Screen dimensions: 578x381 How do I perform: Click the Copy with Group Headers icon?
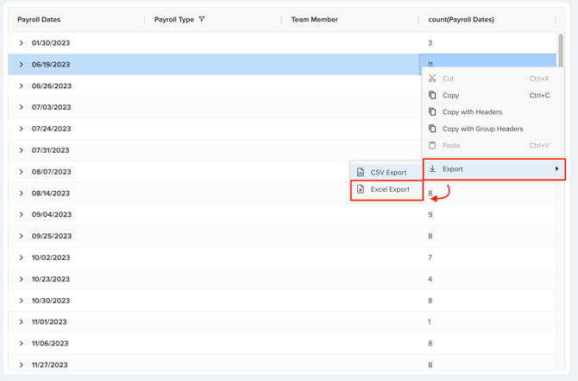[432, 129]
